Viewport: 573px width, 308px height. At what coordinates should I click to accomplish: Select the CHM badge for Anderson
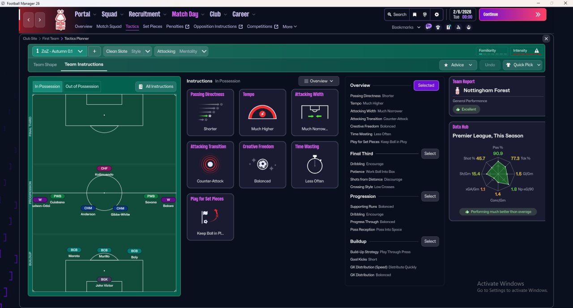click(x=88, y=208)
